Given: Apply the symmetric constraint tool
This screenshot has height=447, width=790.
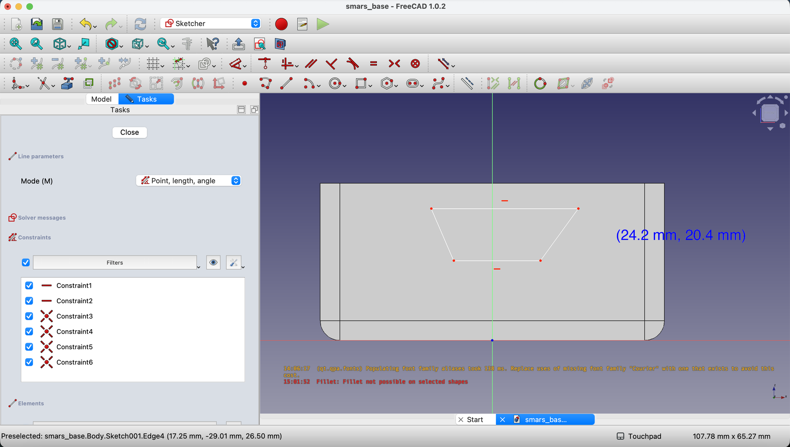Looking at the screenshot, I should [394, 64].
